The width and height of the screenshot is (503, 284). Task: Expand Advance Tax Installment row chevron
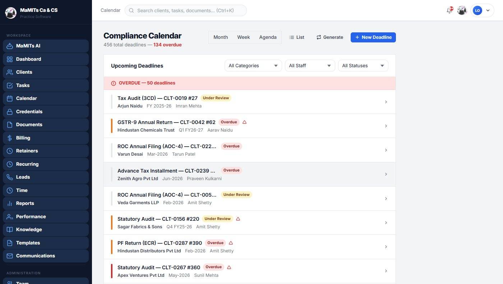click(386, 174)
